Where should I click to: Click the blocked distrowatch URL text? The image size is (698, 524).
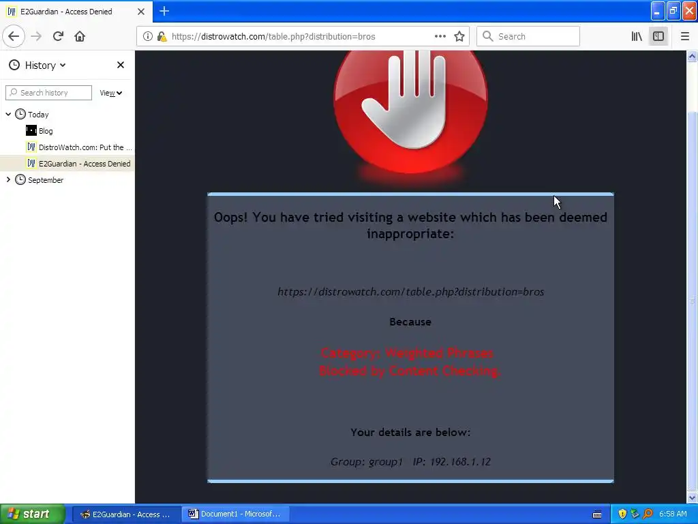410,292
